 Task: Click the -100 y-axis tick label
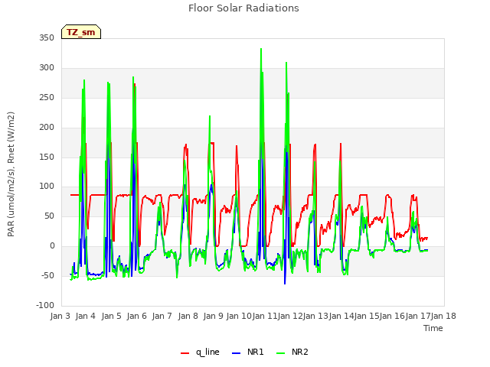tap(45, 305)
